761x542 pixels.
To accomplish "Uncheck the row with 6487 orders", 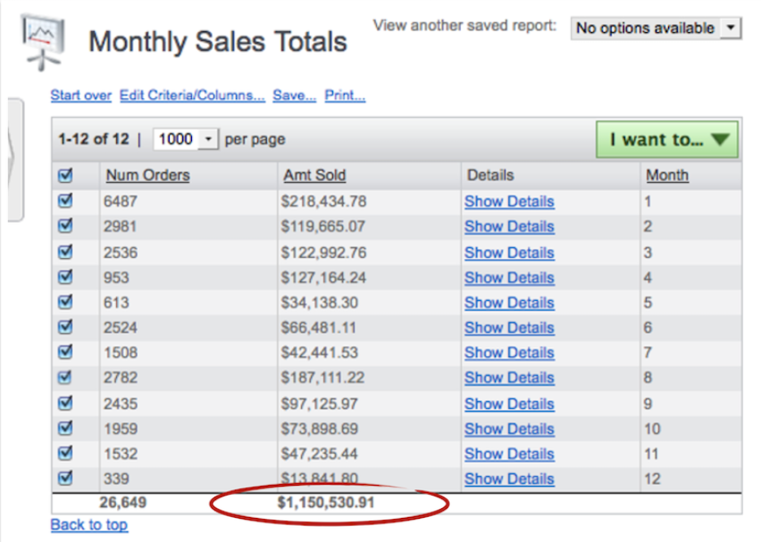I will (x=64, y=202).
